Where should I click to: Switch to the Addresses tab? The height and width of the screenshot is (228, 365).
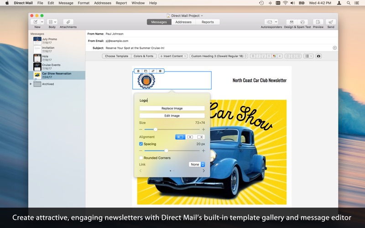pyautogui.click(x=183, y=22)
